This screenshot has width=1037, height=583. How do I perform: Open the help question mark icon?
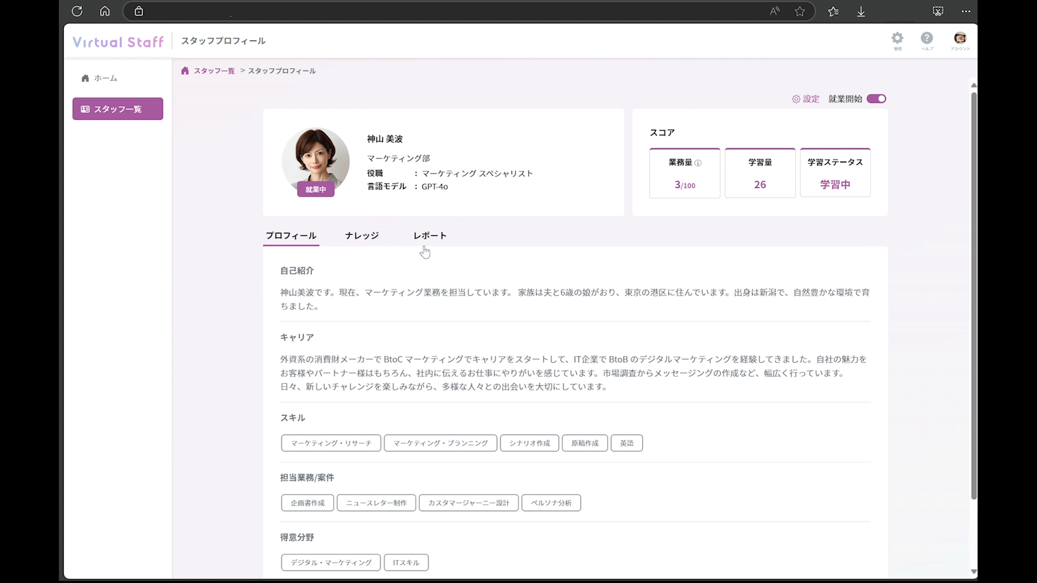(927, 38)
